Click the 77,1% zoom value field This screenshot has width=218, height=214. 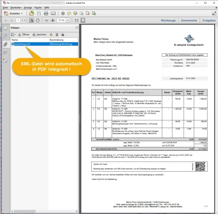[61, 20]
